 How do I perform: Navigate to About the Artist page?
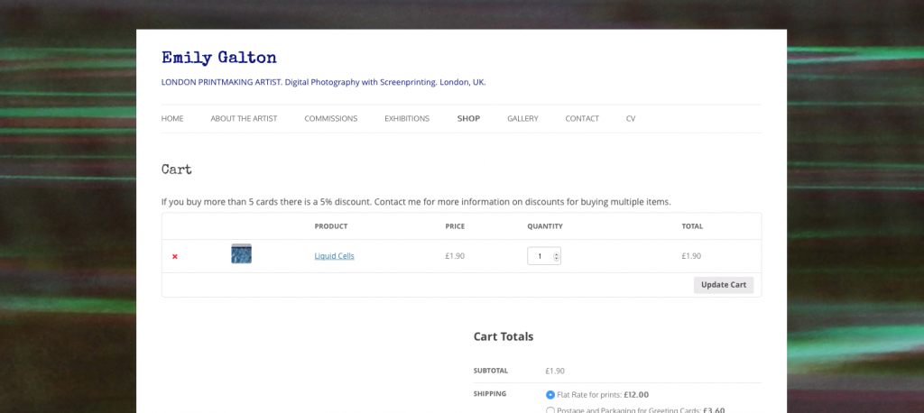click(x=244, y=118)
